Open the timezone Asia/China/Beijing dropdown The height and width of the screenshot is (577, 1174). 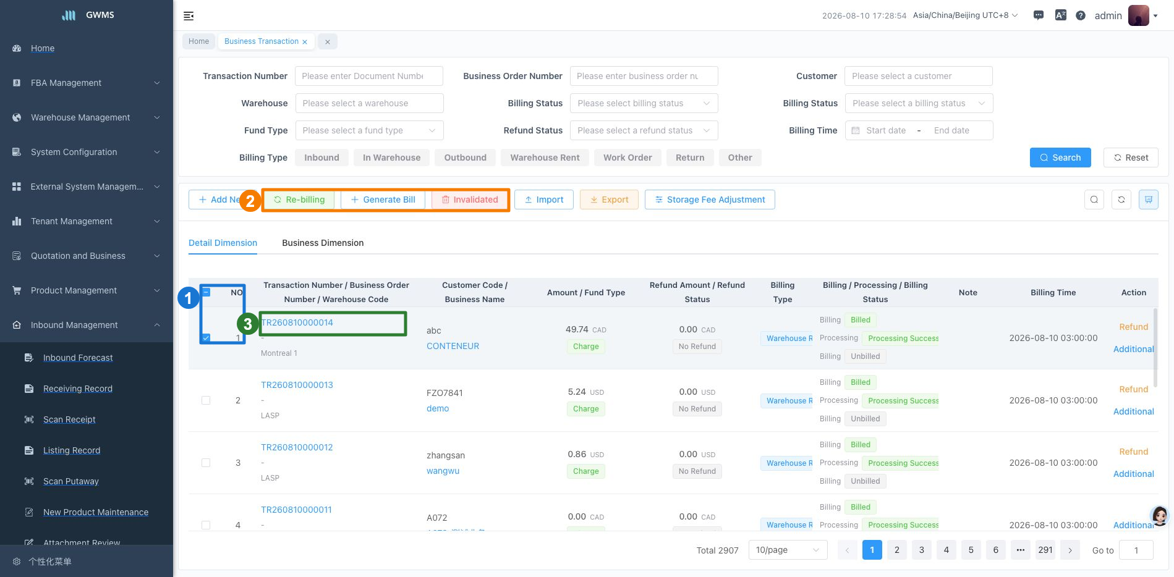(x=965, y=15)
